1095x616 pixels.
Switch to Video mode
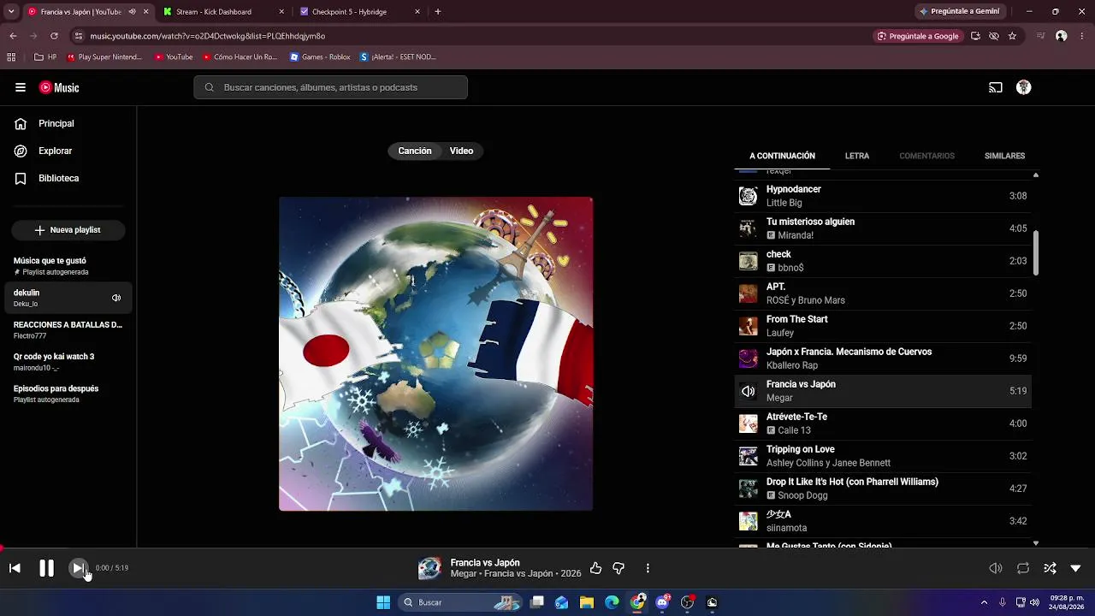tap(462, 151)
